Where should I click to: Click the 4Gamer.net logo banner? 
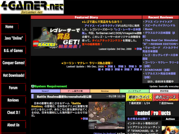[32, 7]
